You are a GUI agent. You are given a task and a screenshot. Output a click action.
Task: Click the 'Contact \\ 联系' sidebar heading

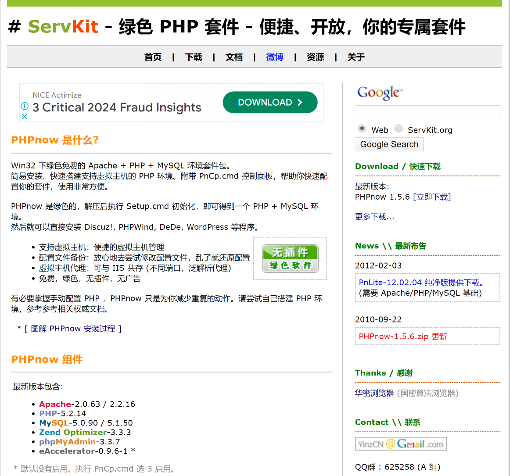(388, 422)
